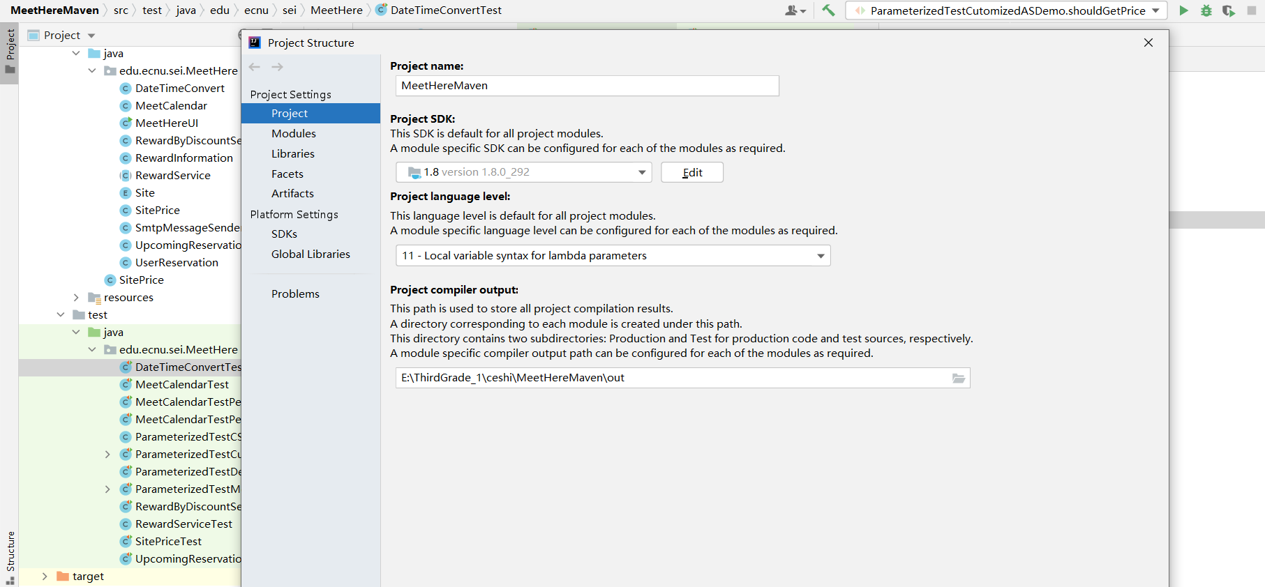Select RewardService interface in tree
The width and height of the screenshot is (1265, 587).
[x=172, y=175]
